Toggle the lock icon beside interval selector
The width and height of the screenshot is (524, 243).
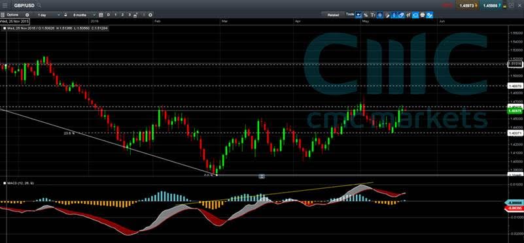click(x=66, y=15)
